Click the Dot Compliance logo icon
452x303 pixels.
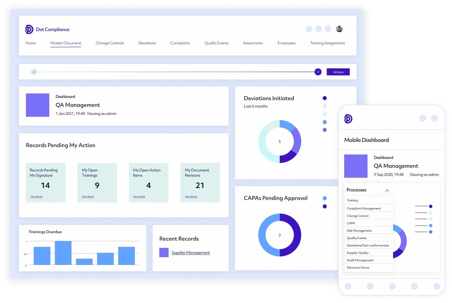click(29, 29)
